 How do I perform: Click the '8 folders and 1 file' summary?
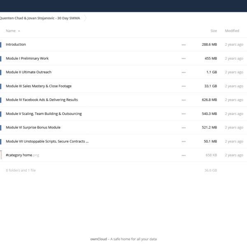pos(21,170)
